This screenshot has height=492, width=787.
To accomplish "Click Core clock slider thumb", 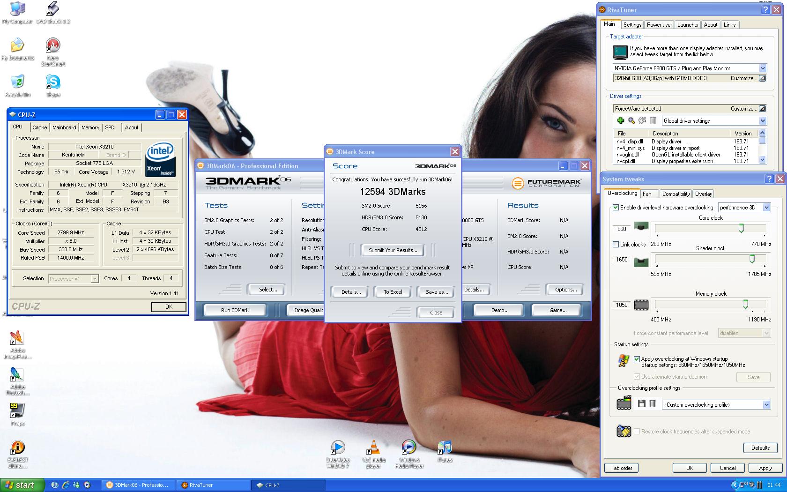I will 741,228.
